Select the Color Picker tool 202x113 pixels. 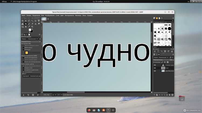29,27
